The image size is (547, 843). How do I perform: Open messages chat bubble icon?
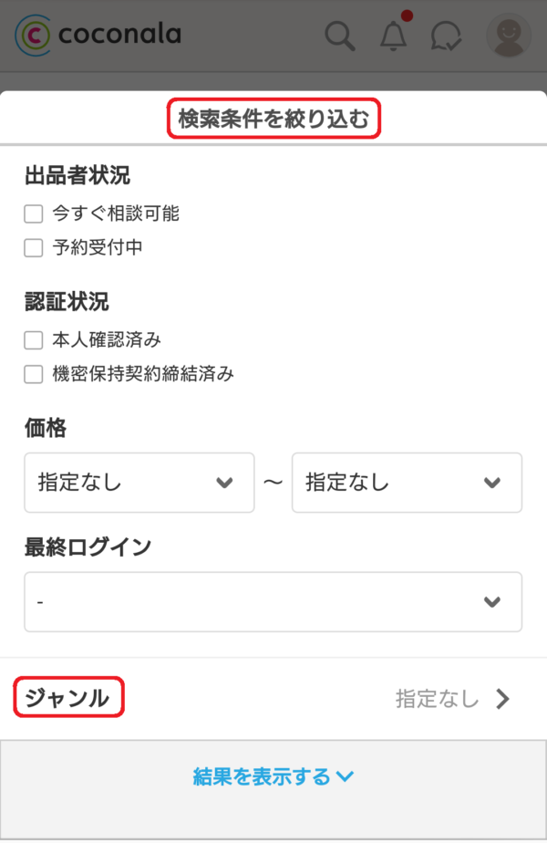point(447,36)
